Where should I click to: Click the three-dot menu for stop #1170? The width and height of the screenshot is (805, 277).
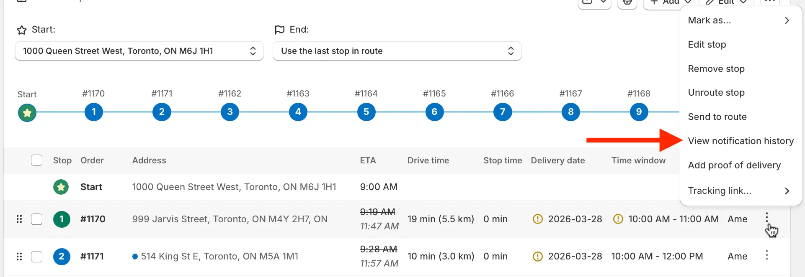coord(766,218)
